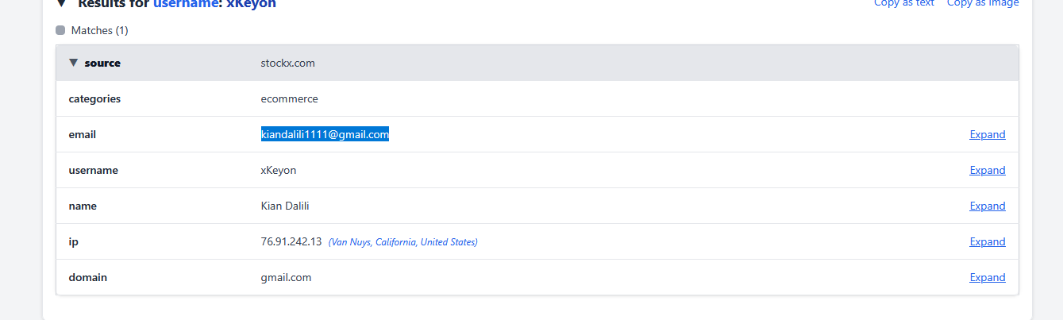
Task: Expand the name row
Action: coord(987,206)
